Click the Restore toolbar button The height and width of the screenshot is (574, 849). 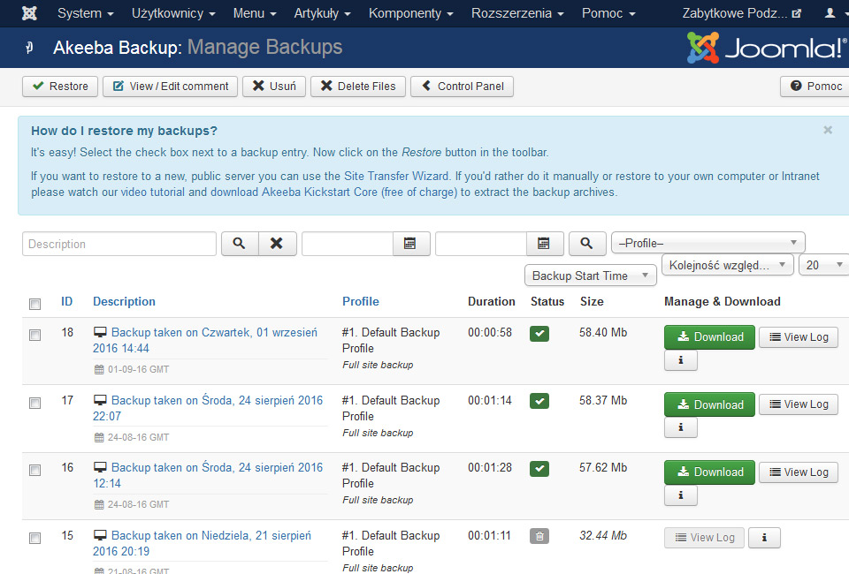pyautogui.click(x=60, y=87)
